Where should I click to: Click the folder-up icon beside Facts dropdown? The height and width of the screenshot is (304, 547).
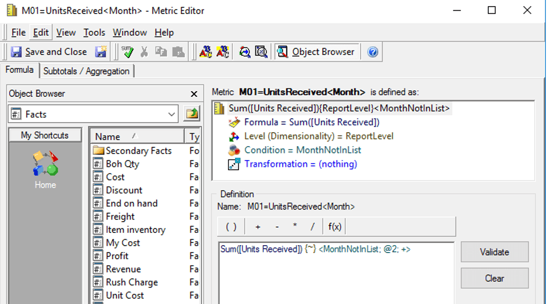click(x=192, y=114)
